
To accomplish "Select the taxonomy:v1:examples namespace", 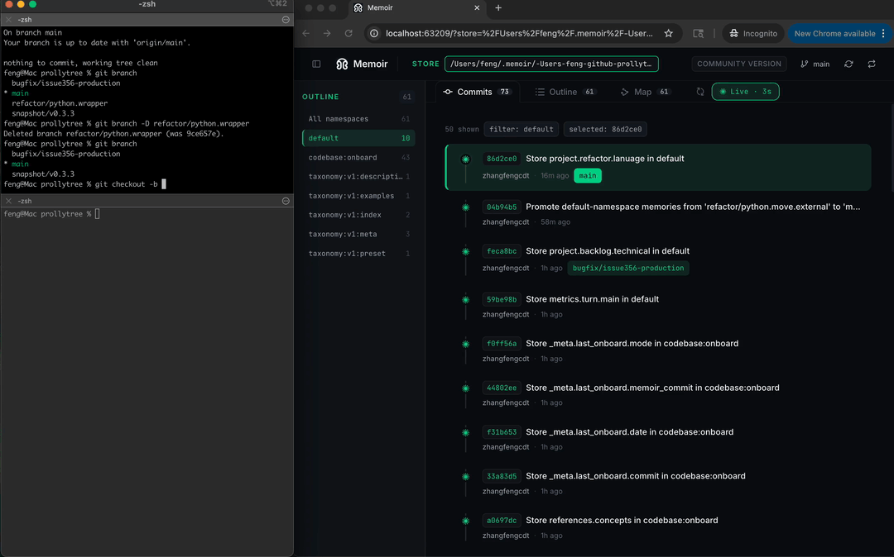I will click(358, 196).
